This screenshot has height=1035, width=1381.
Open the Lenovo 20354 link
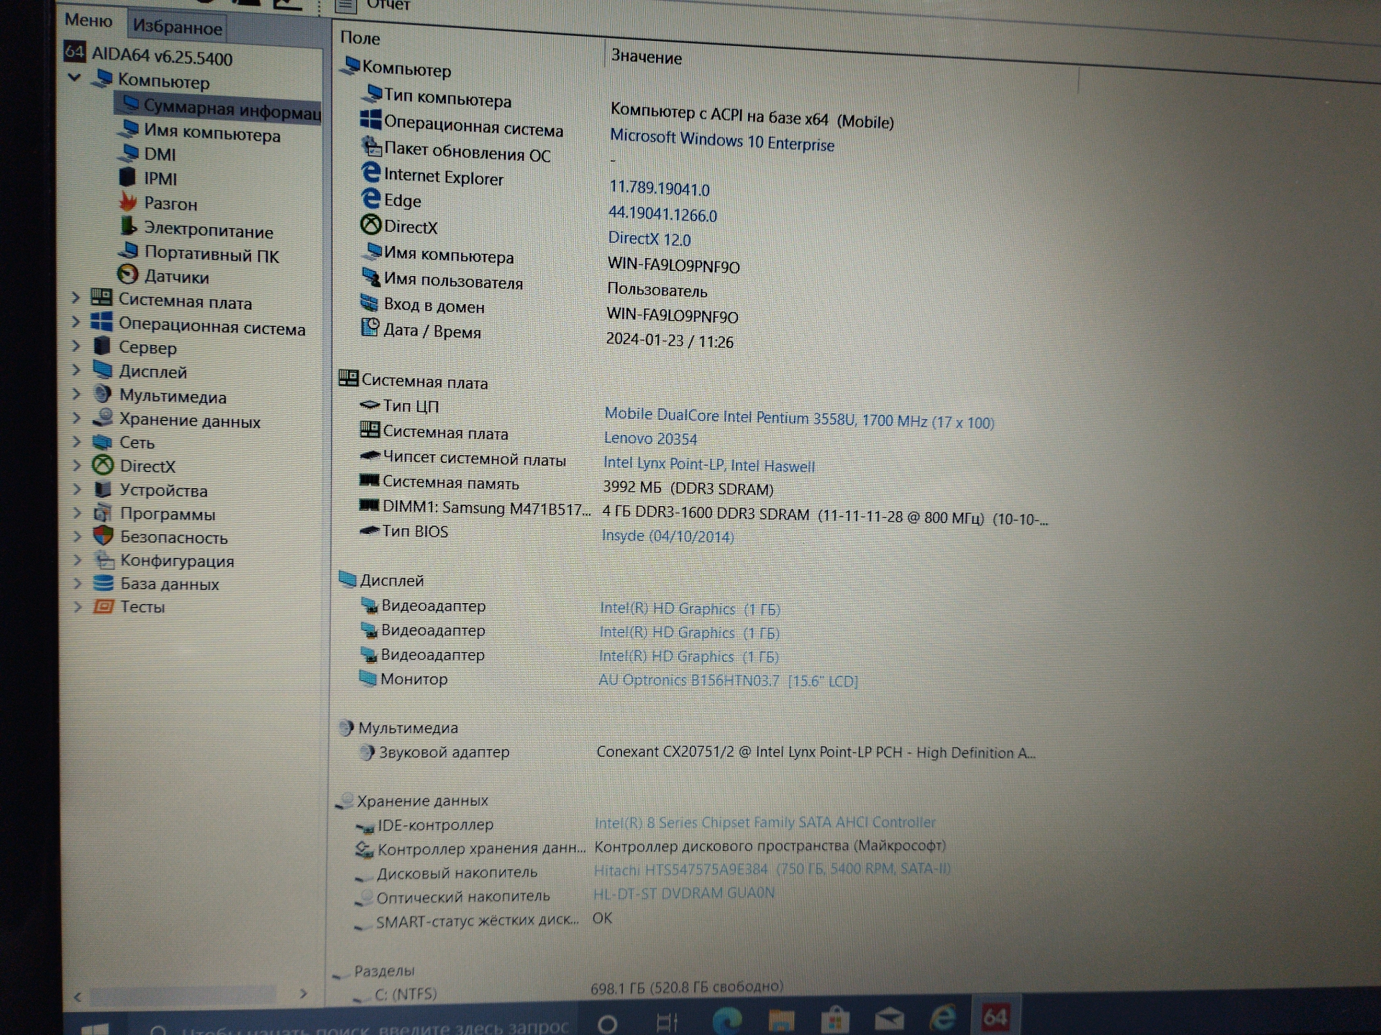click(650, 438)
